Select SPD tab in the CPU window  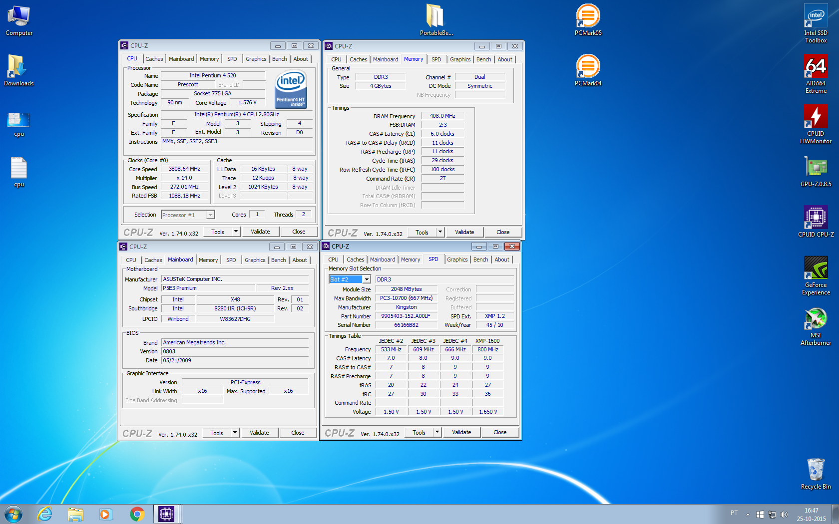click(232, 59)
